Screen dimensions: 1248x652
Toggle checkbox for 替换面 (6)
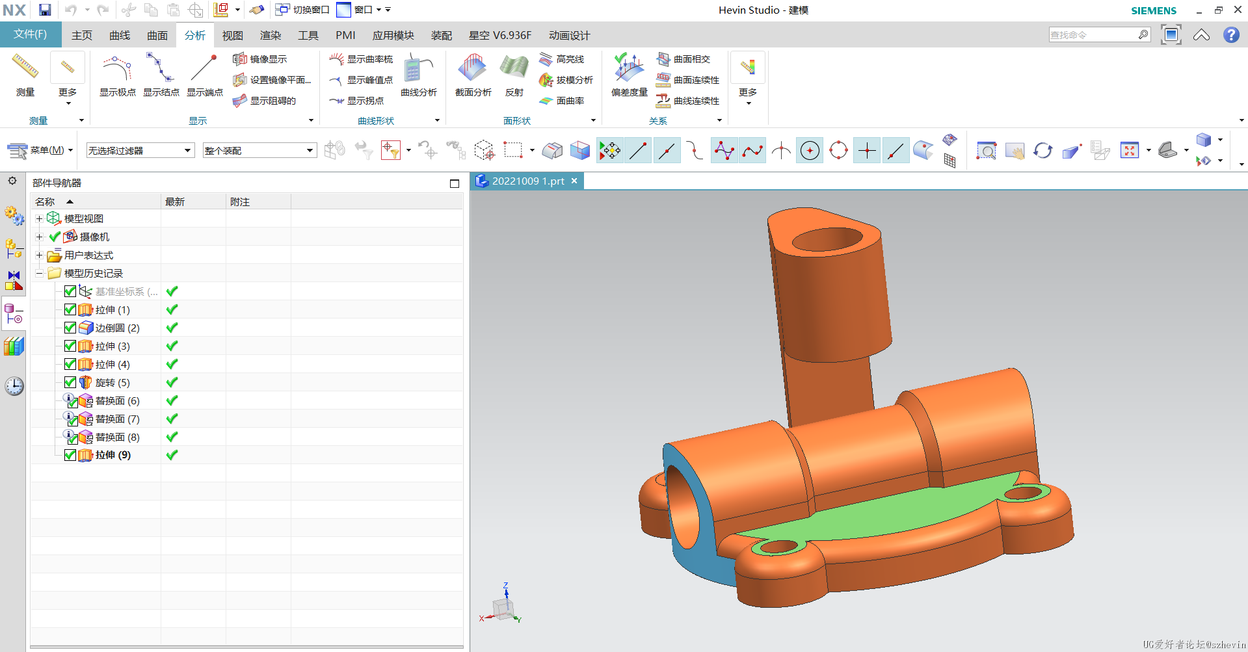click(72, 402)
